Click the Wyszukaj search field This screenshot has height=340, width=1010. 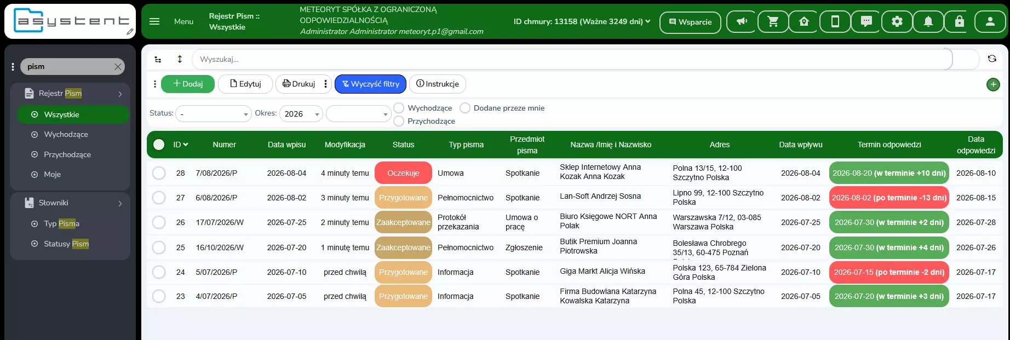[572, 59]
